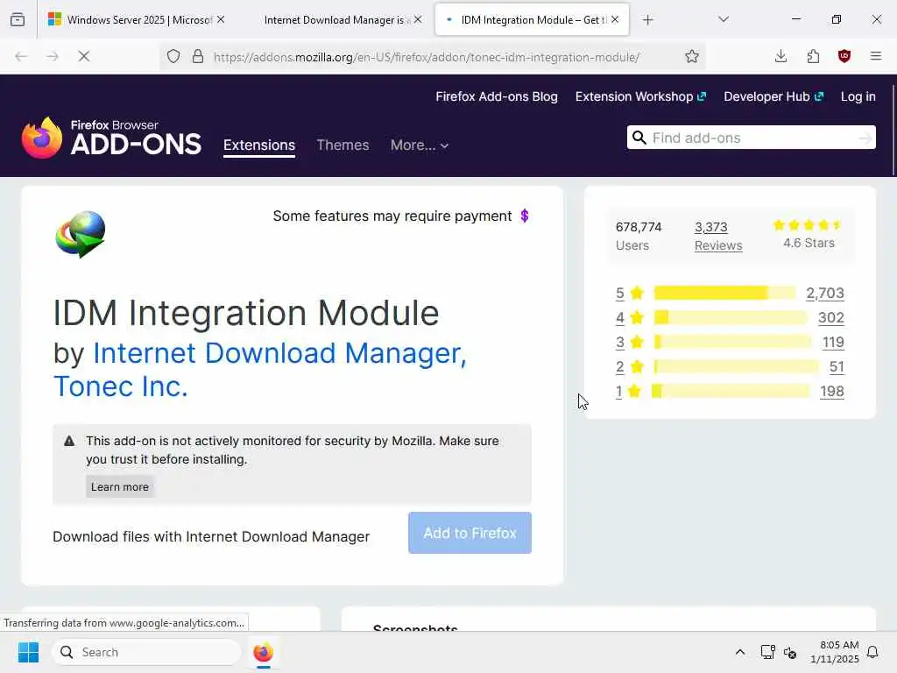
Task: Open the 119 three-star count link
Action: click(x=834, y=343)
